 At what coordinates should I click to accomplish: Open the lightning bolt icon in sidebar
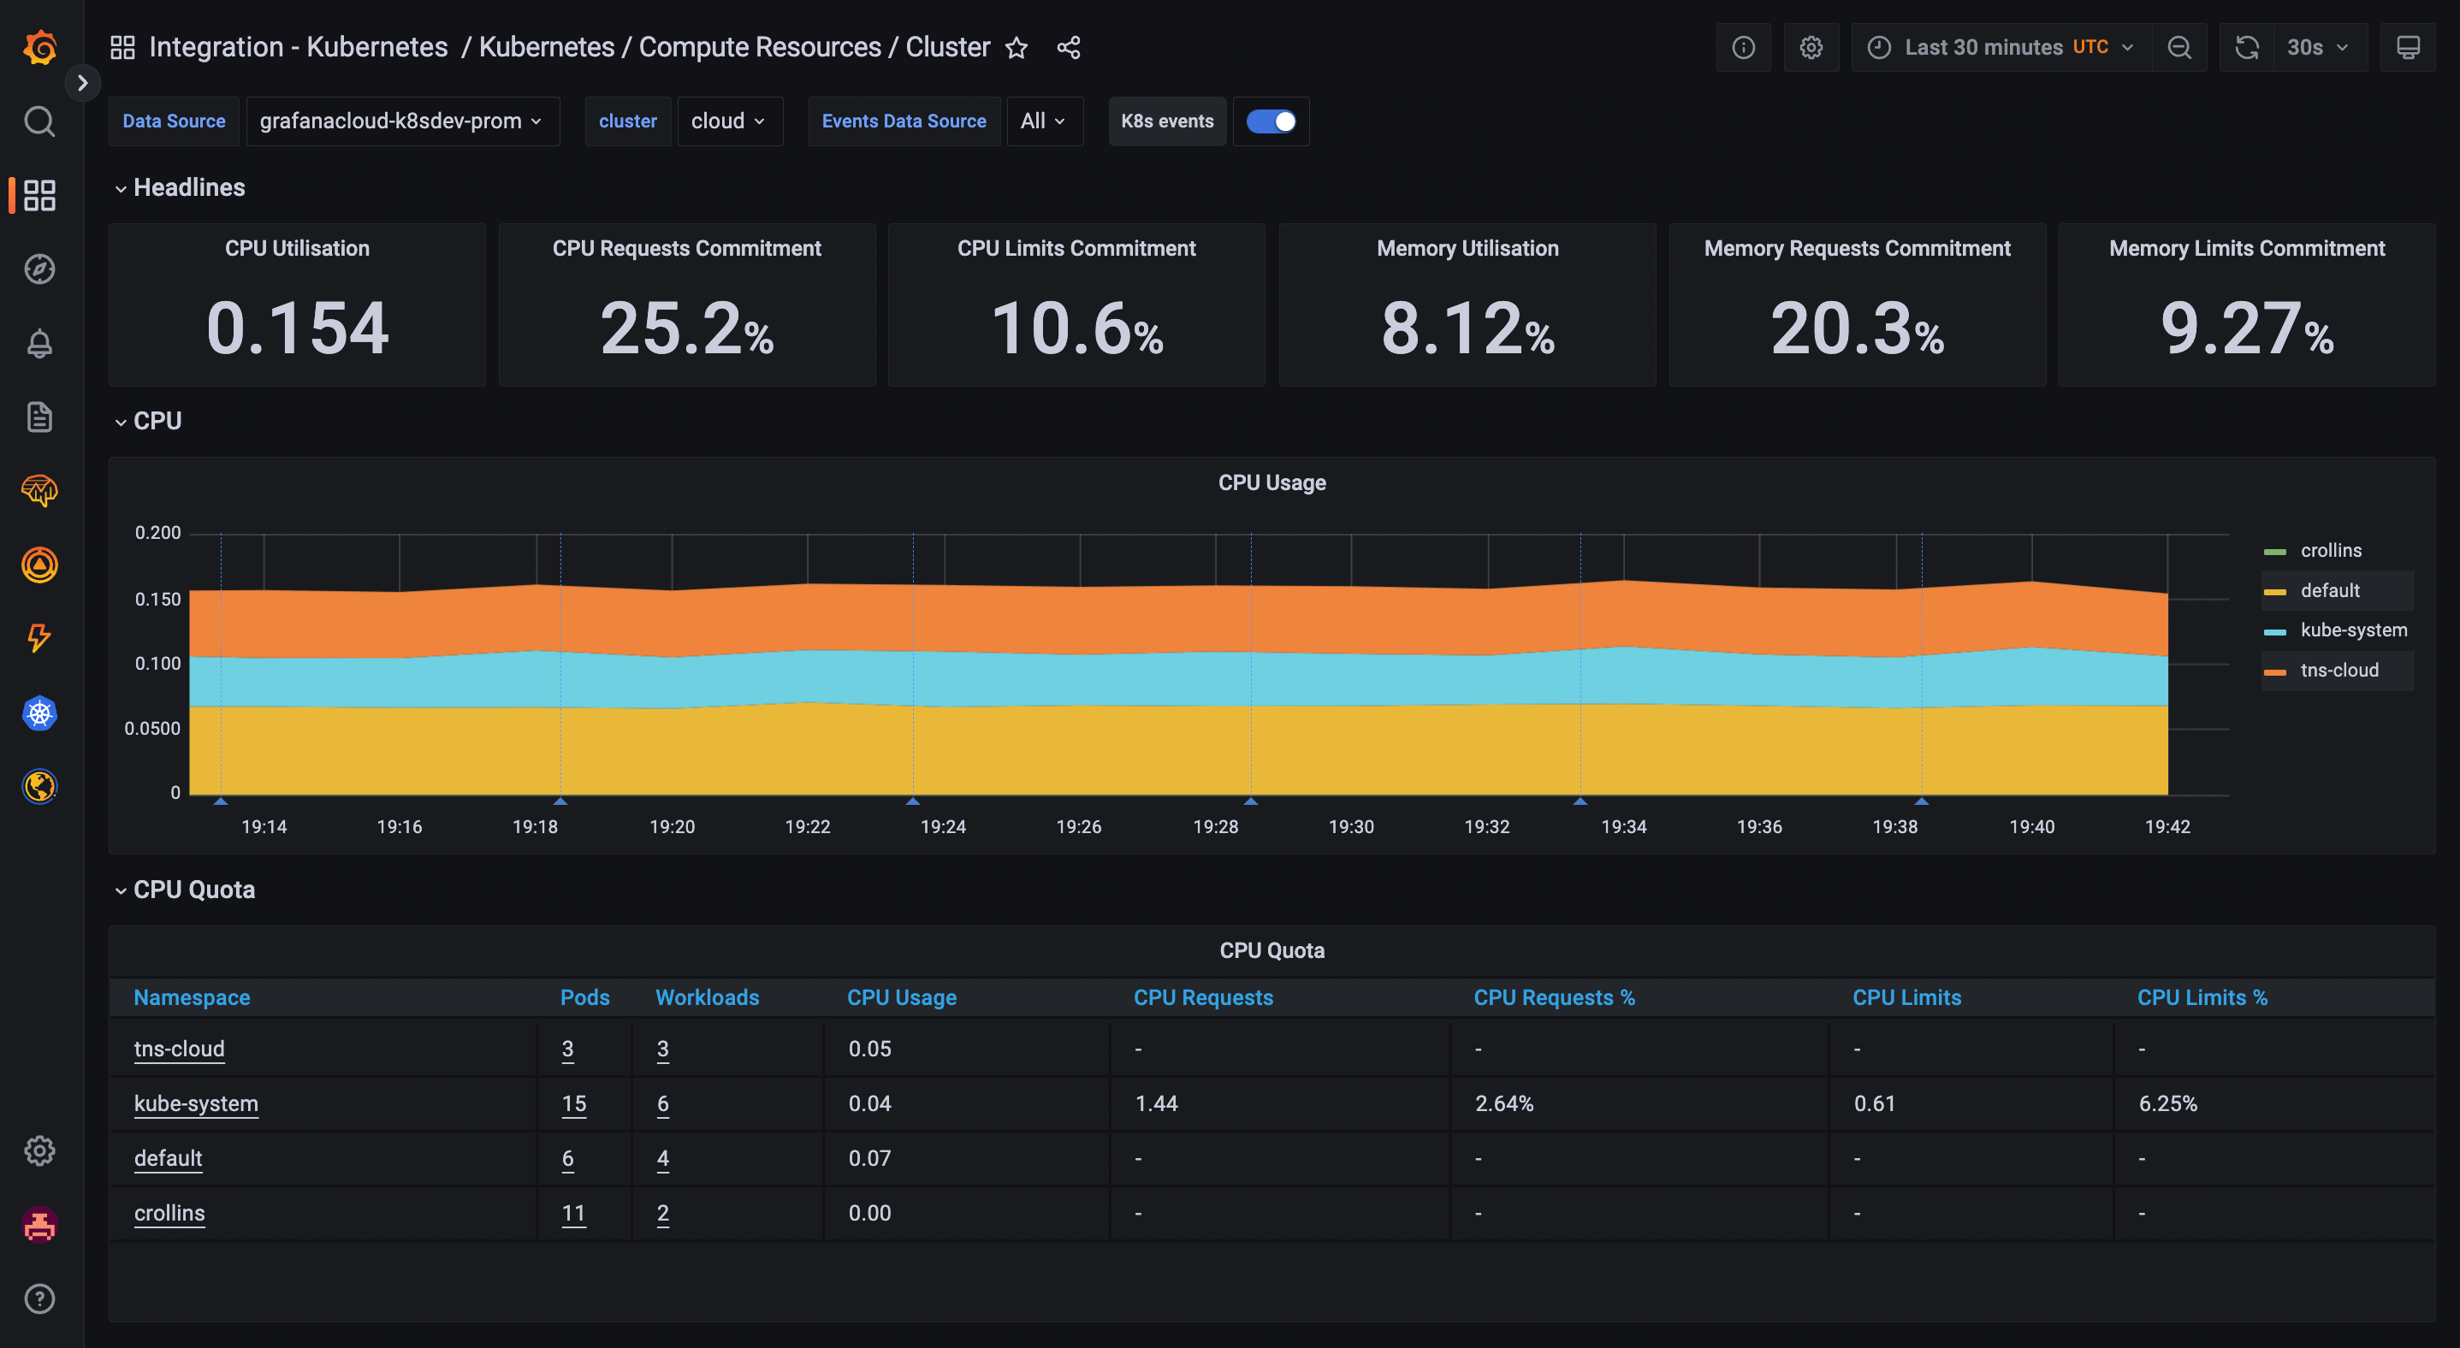pos(39,639)
